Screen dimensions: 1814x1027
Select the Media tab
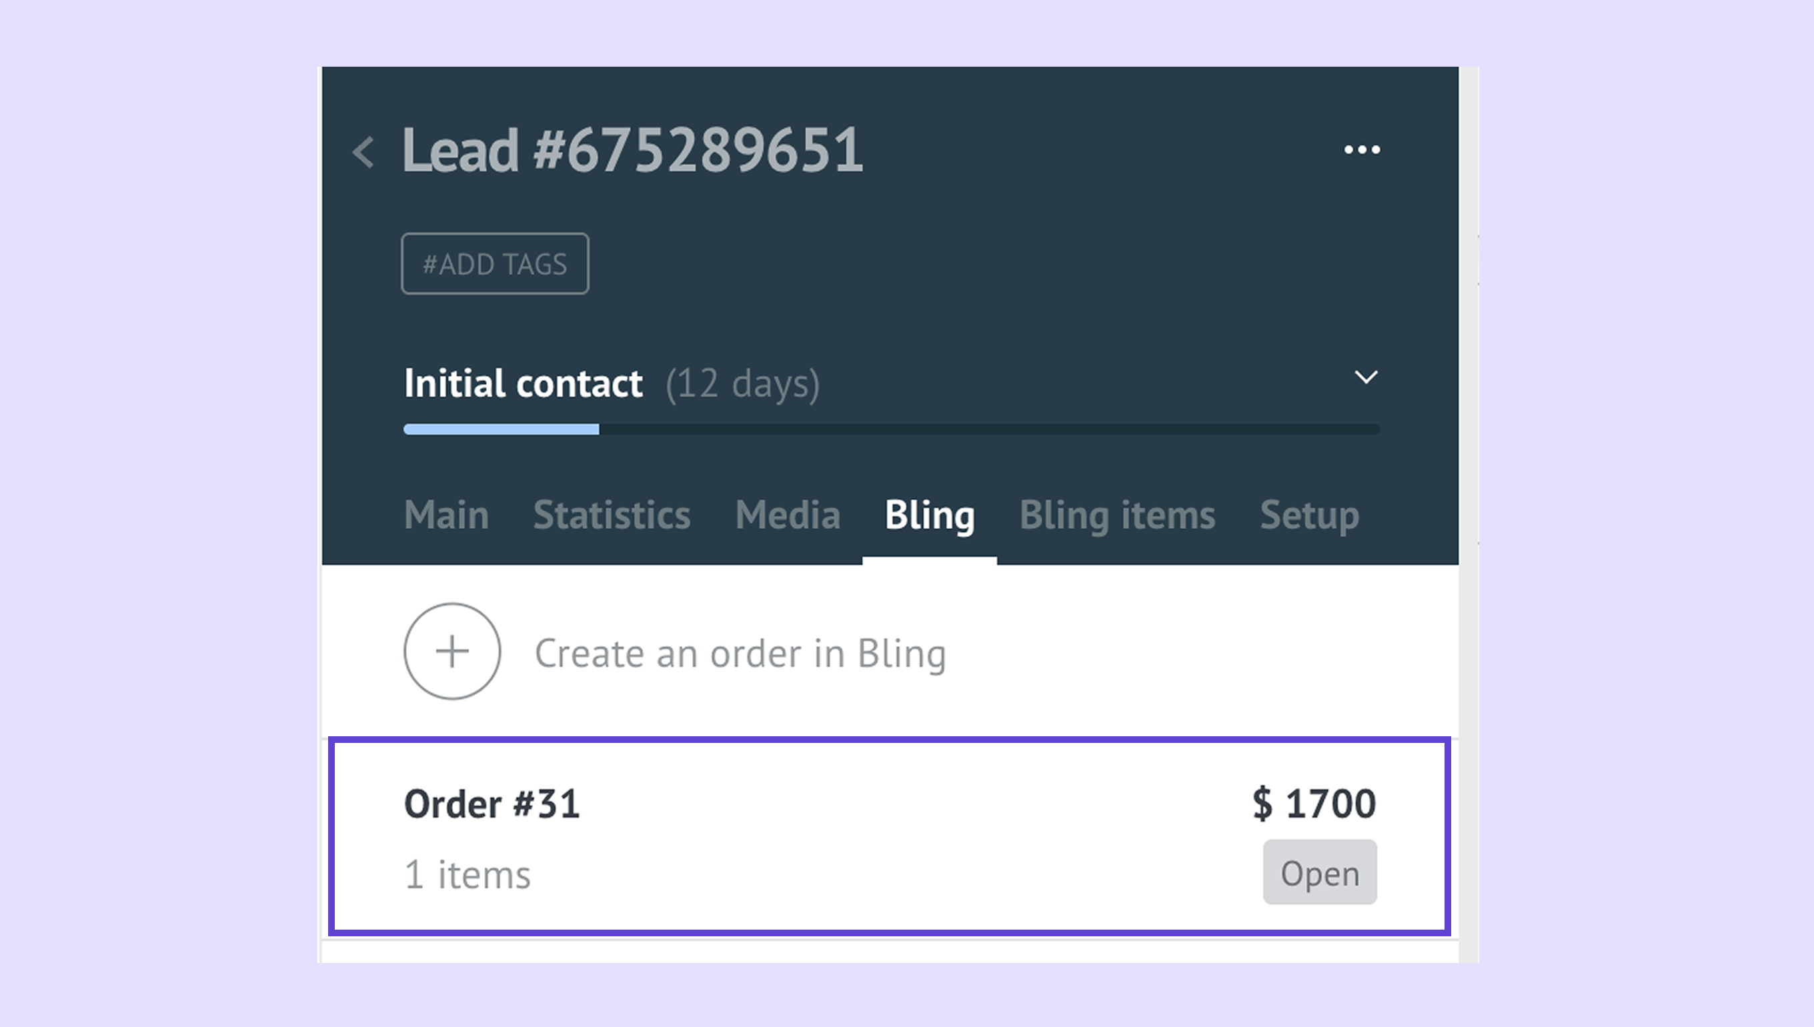(787, 515)
